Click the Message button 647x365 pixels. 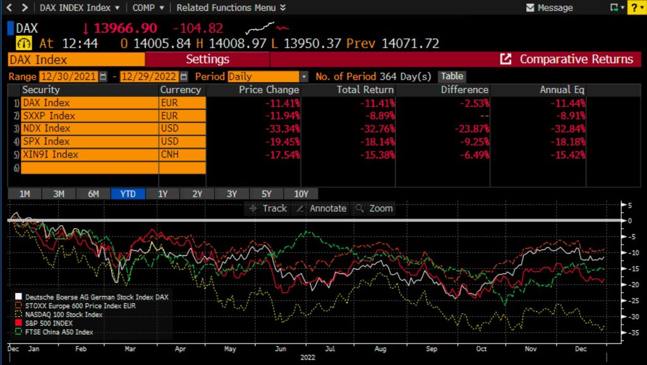[x=550, y=8]
